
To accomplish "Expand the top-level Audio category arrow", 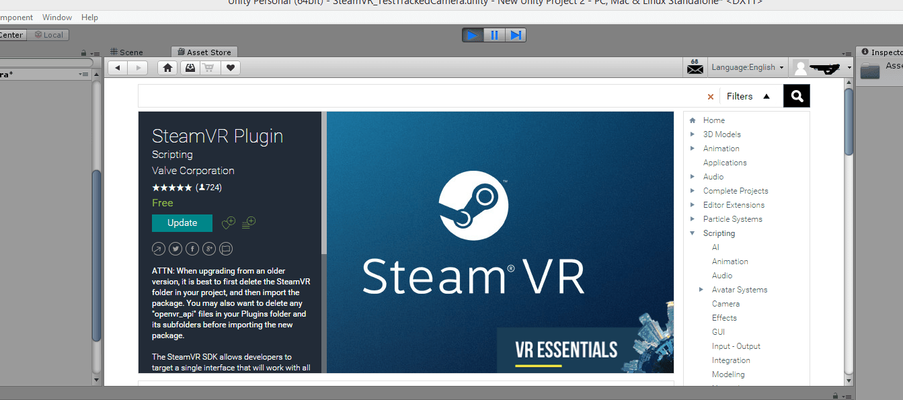I will point(693,176).
